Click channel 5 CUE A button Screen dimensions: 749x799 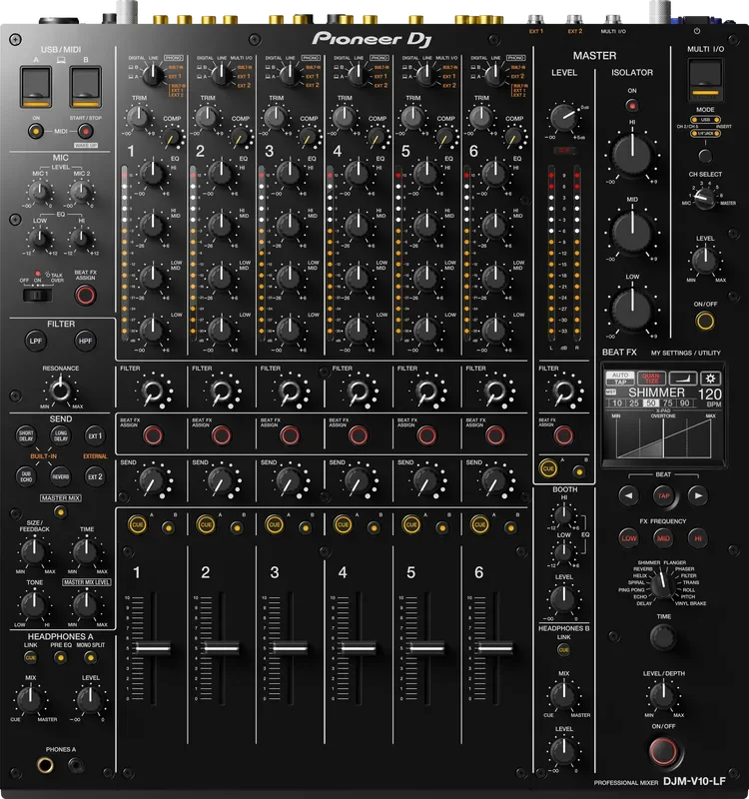[411, 525]
